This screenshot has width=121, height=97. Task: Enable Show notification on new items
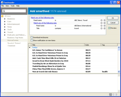(32, 40)
